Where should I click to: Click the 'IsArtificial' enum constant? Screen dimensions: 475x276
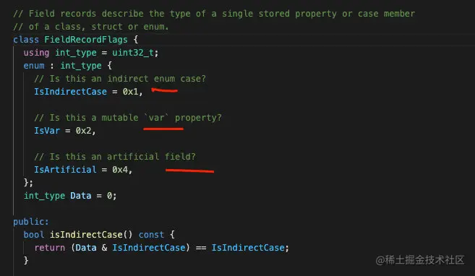[x=65, y=170]
